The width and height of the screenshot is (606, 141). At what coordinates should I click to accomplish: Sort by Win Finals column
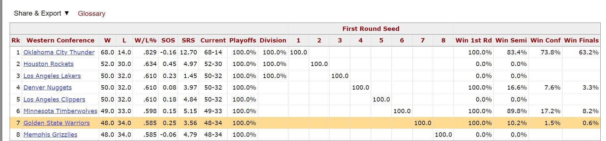(581, 40)
